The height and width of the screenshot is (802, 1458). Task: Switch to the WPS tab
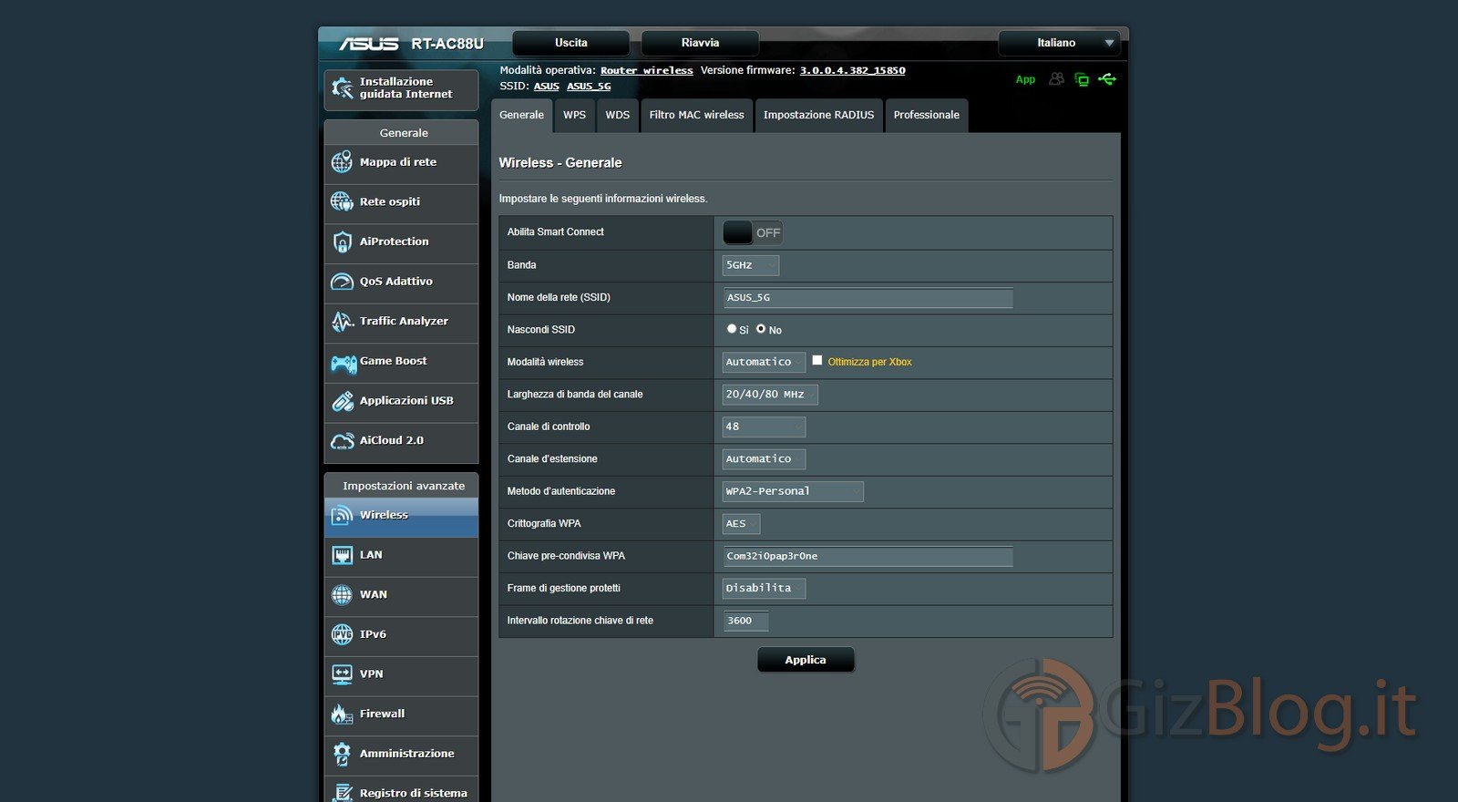coord(574,115)
